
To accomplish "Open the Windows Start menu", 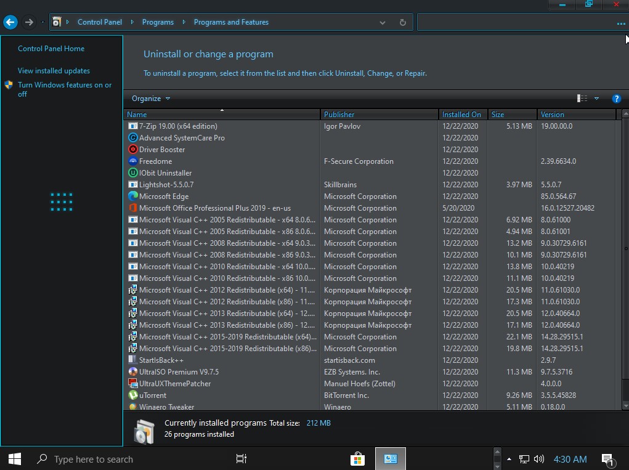I will click(15, 459).
